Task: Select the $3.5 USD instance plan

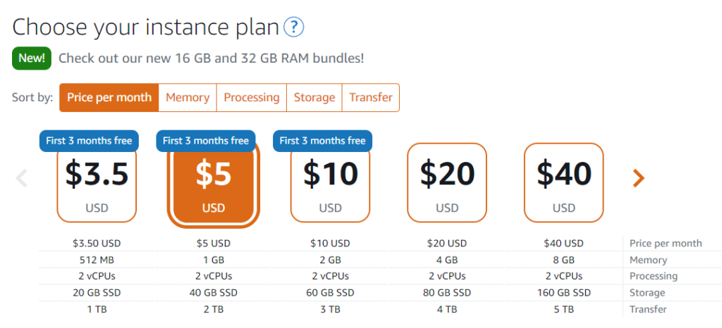Action: pos(97,183)
